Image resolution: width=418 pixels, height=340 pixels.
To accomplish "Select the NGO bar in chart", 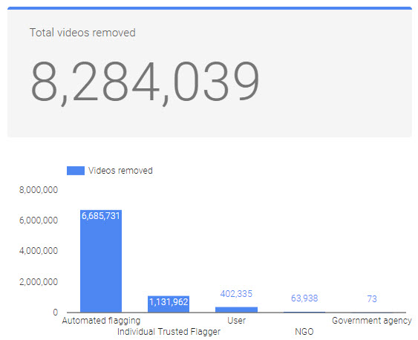I will pyautogui.click(x=304, y=312).
